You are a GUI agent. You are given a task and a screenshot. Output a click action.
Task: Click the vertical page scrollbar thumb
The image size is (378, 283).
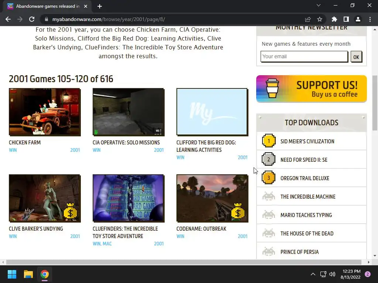click(x=375, y=103)
